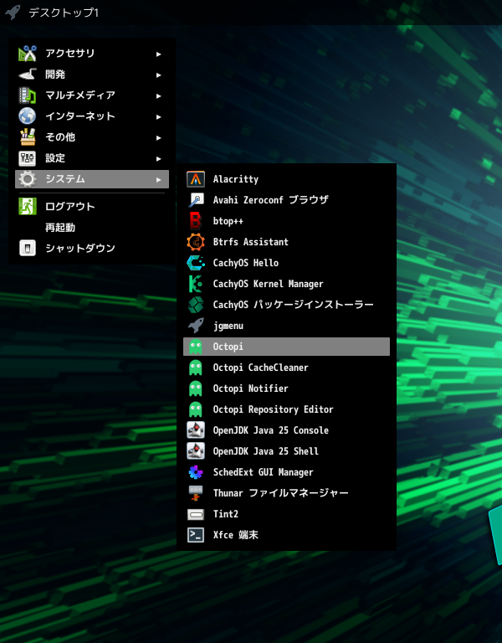Image resolution: width=502 pixels, height=643 pixels.
Task: Click the Btrfs Assistant gear icon
Action: (196, 242)
